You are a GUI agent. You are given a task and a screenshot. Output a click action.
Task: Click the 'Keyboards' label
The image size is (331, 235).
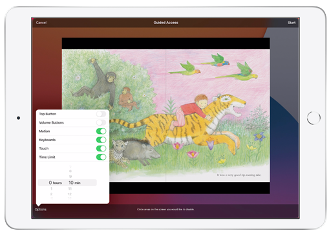(x=47, y=140)
